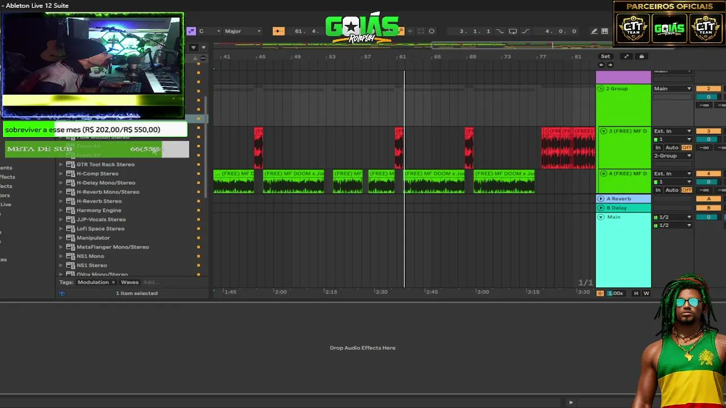This screenshot has width=726, height=408.
Task: Click the Arrangement Record circle button
Action: coord(432,31)
